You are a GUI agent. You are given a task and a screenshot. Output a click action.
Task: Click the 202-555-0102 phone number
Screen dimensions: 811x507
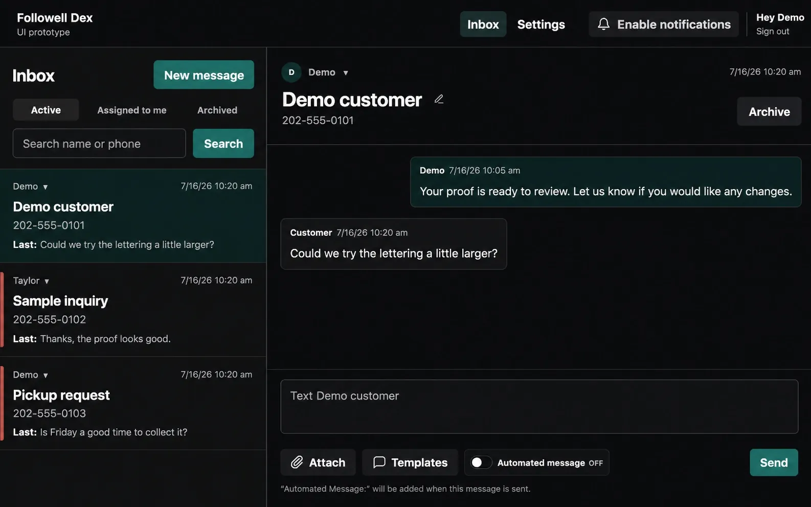50,319
